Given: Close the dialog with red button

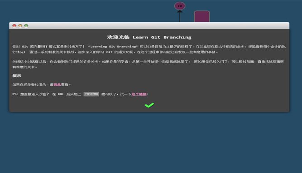Looking at the screenshot, I should 14,26.
